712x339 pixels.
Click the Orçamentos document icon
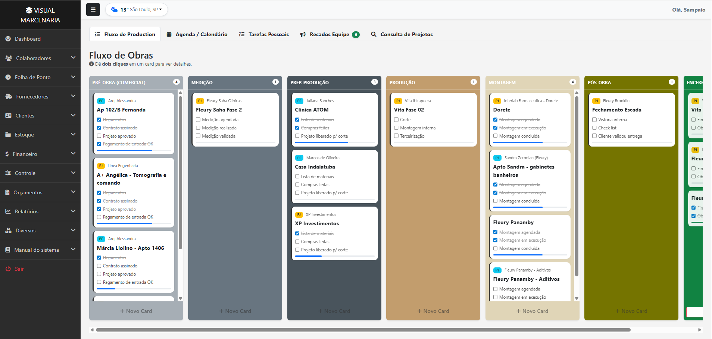click(7, 192)
